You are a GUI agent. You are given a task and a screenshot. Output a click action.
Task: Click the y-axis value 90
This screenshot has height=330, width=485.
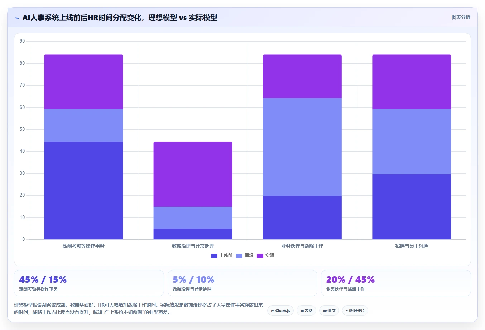[x=22, y=41]
